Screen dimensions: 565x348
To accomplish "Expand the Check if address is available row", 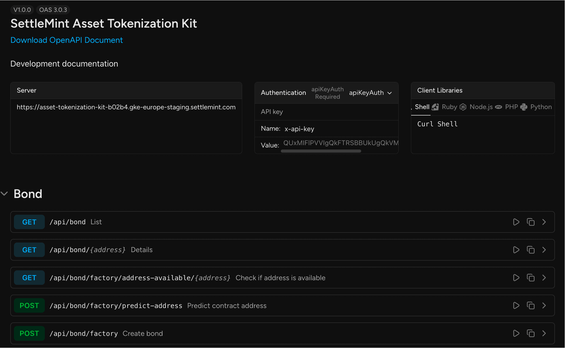I will pos(544,278).
